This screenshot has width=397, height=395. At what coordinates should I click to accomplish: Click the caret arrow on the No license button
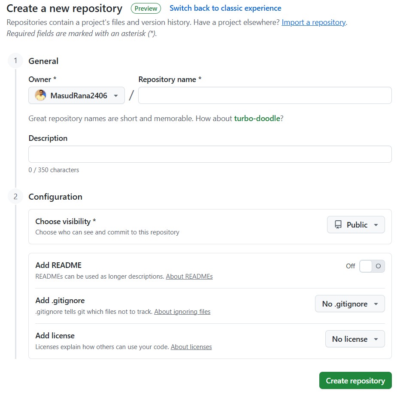[x=376, y=339]
